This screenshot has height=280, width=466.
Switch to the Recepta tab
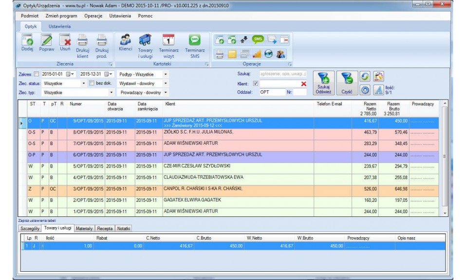105,228
